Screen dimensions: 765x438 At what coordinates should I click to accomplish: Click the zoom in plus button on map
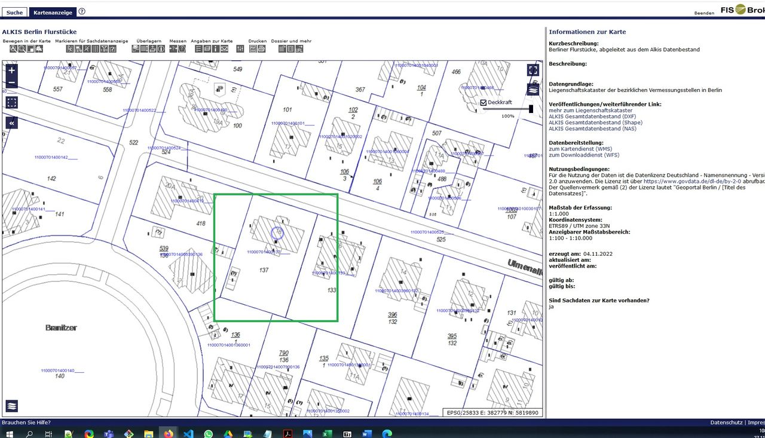click(x=12, y=71)
